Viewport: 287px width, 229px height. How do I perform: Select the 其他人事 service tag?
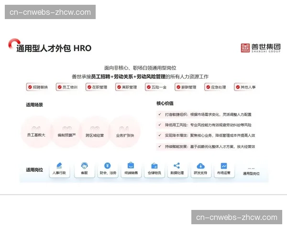pyautogui.click(x=246, y=87)
